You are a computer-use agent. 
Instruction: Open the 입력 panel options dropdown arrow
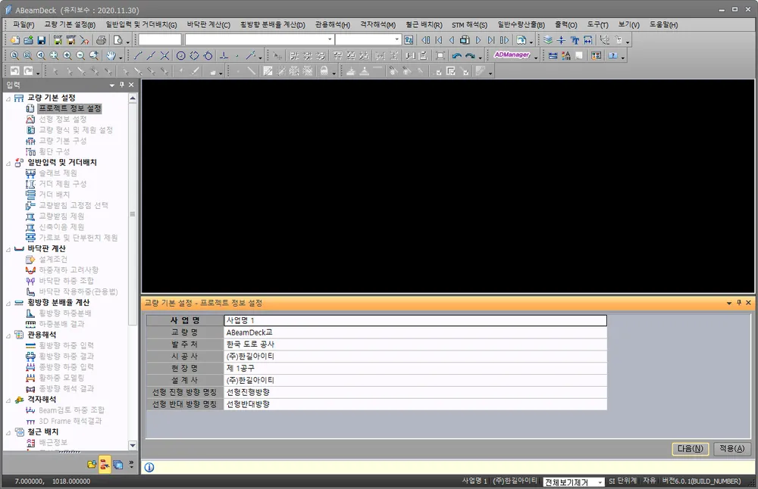click(x=112, y=85)
